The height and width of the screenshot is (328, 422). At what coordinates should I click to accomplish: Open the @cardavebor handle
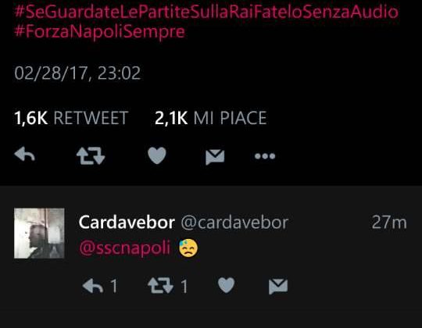[234, 223]
